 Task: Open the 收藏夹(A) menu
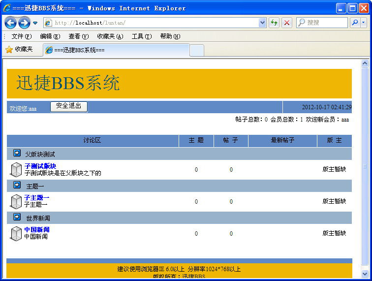(110, 36)
